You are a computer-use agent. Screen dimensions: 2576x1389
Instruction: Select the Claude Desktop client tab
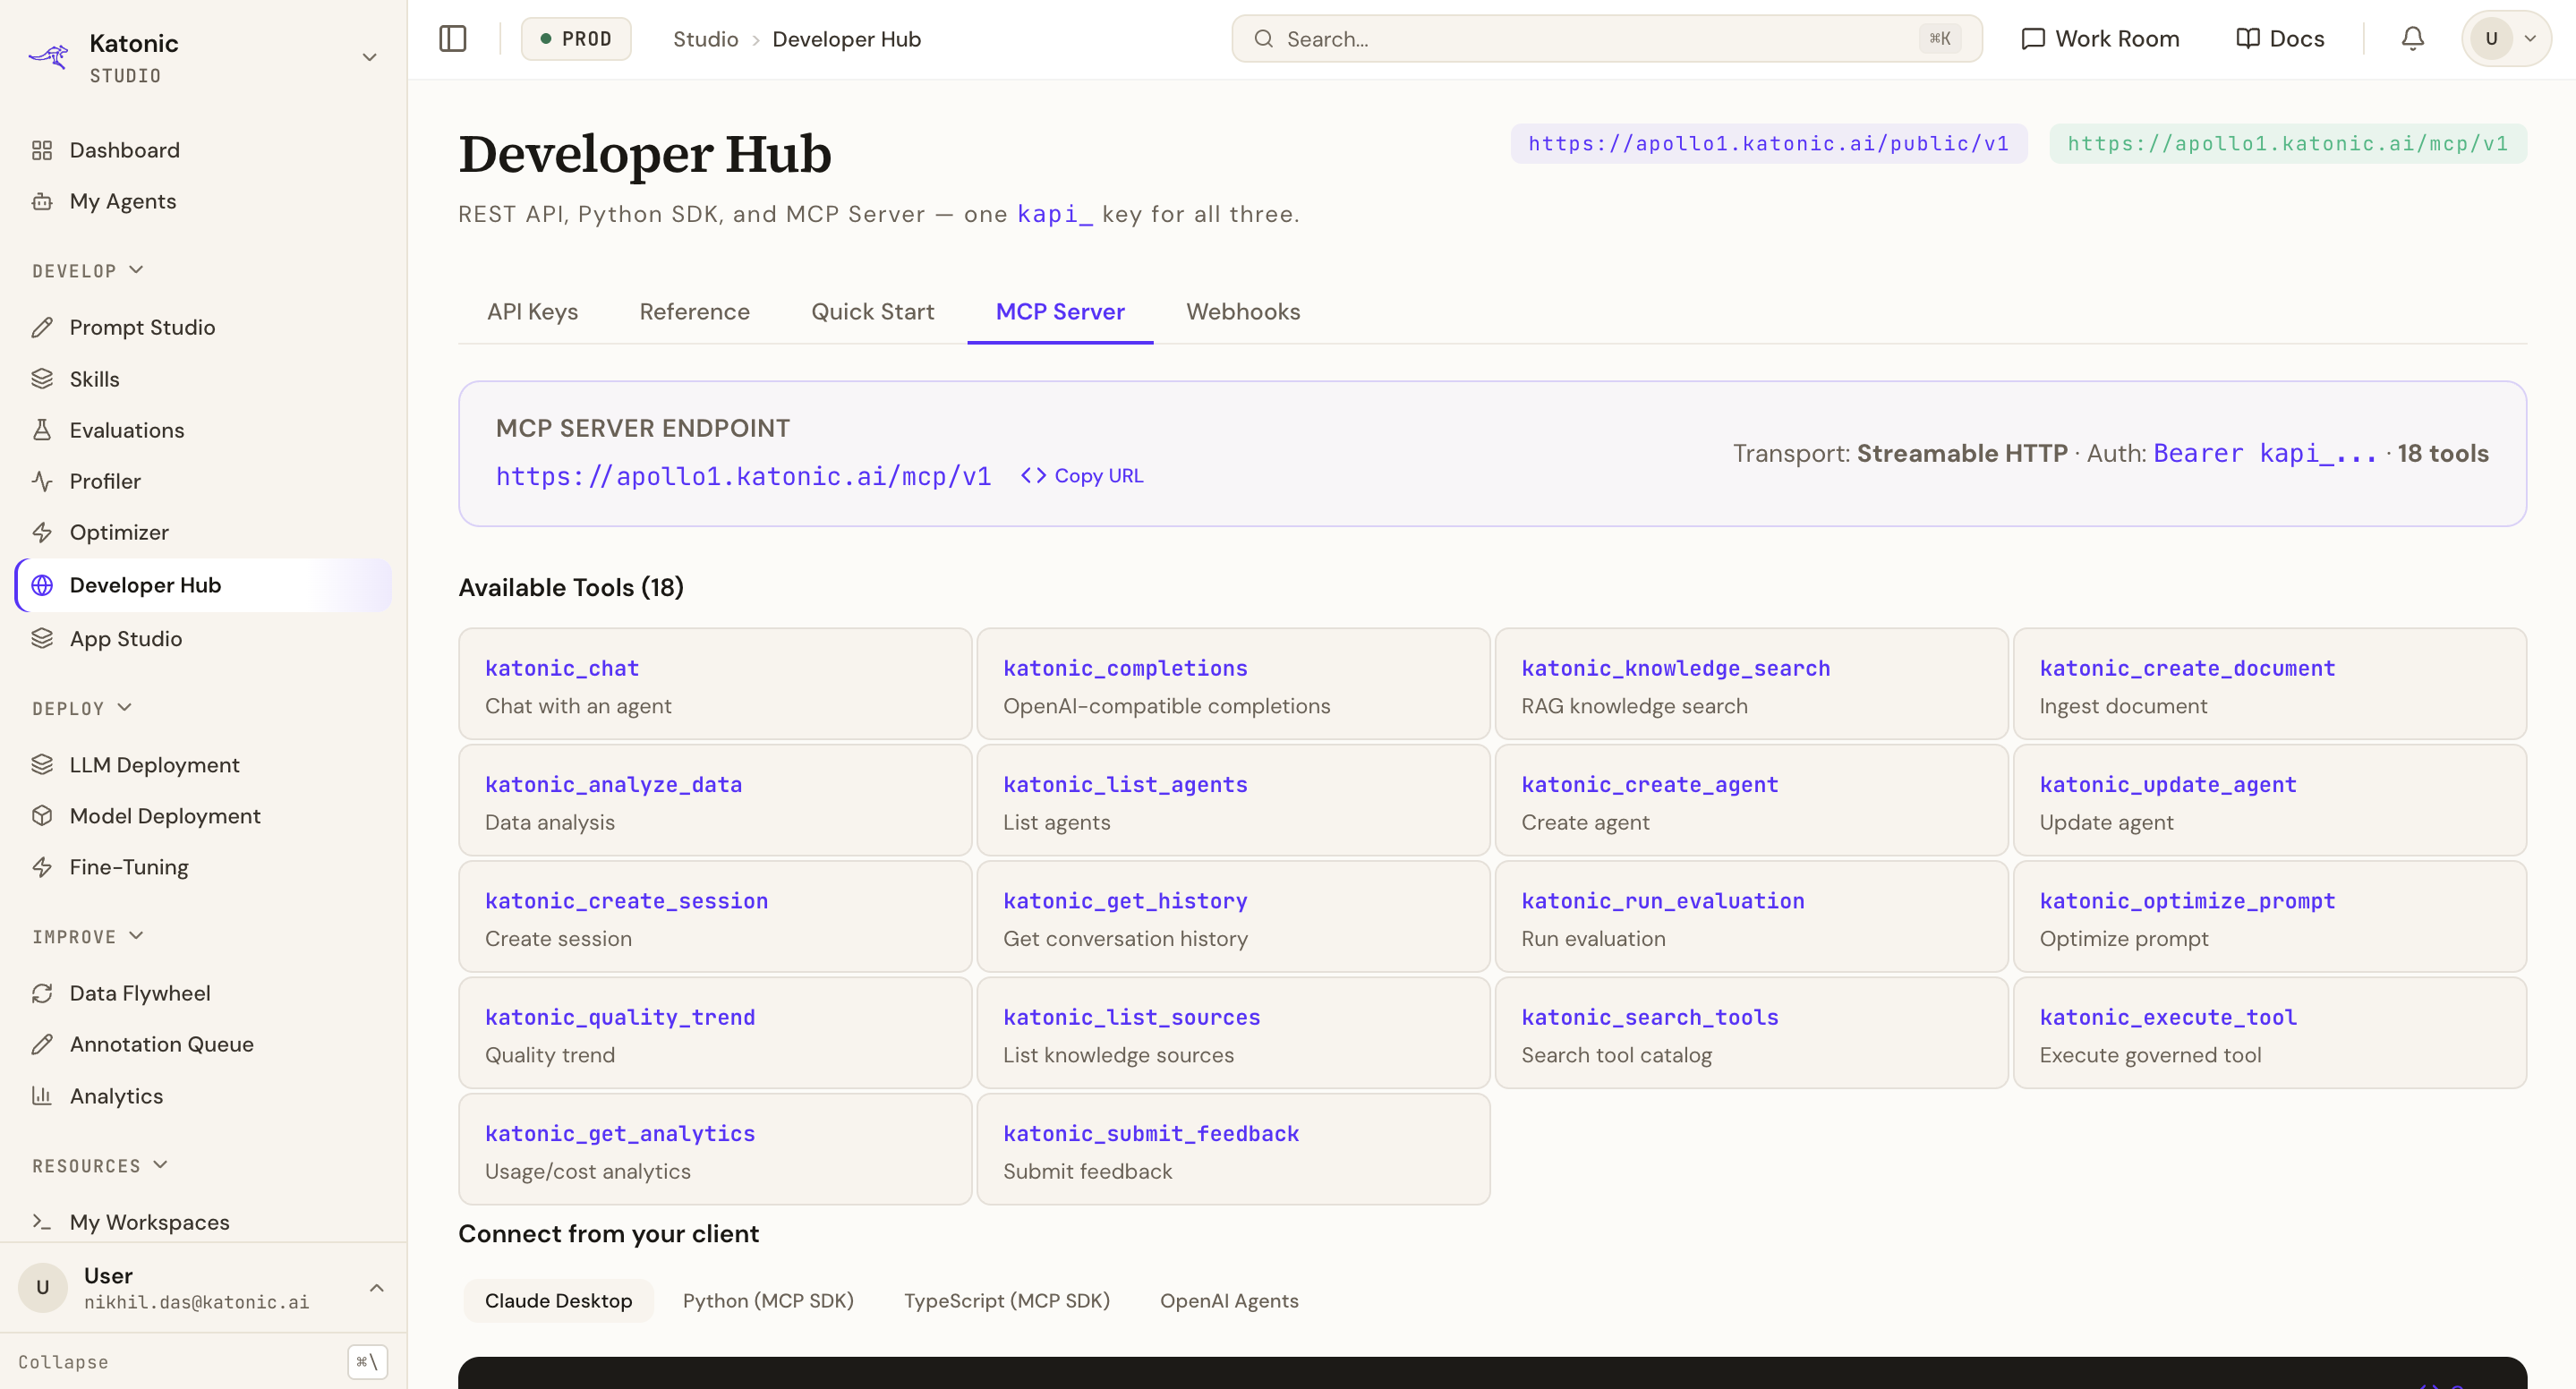(558, 1301)
